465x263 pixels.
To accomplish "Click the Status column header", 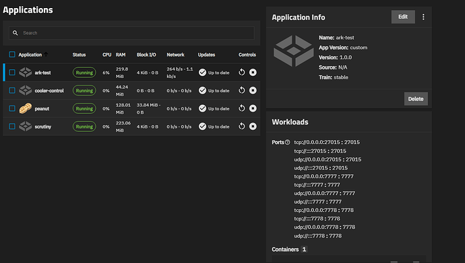I will (x=79, y=54).
